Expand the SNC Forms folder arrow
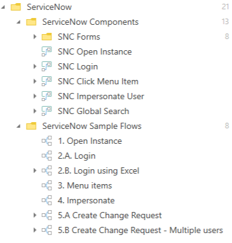232x243 pixels. point(35,37)
